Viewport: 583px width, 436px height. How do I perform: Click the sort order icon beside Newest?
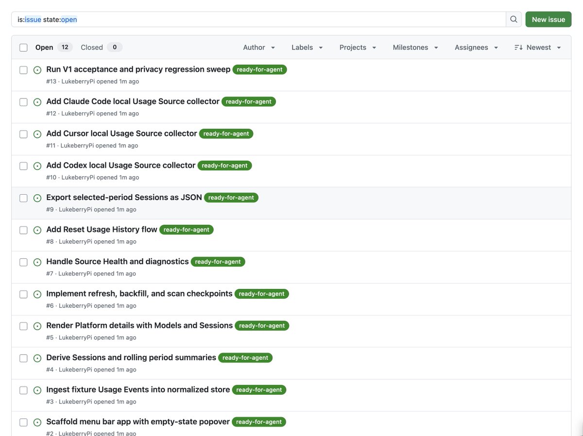pyautogui.click(x=518, y=48)
